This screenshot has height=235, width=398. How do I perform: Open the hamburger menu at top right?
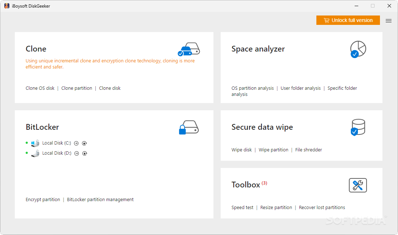coord(388,21)
